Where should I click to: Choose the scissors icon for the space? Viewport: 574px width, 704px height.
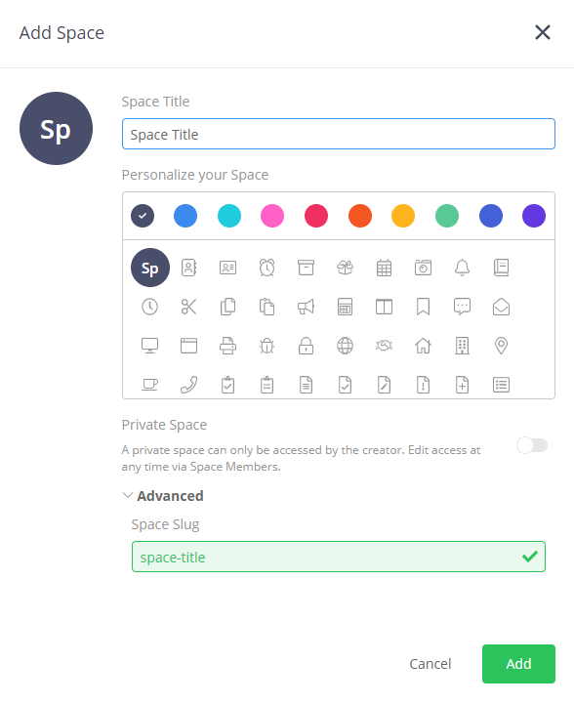tap(189, 307)
